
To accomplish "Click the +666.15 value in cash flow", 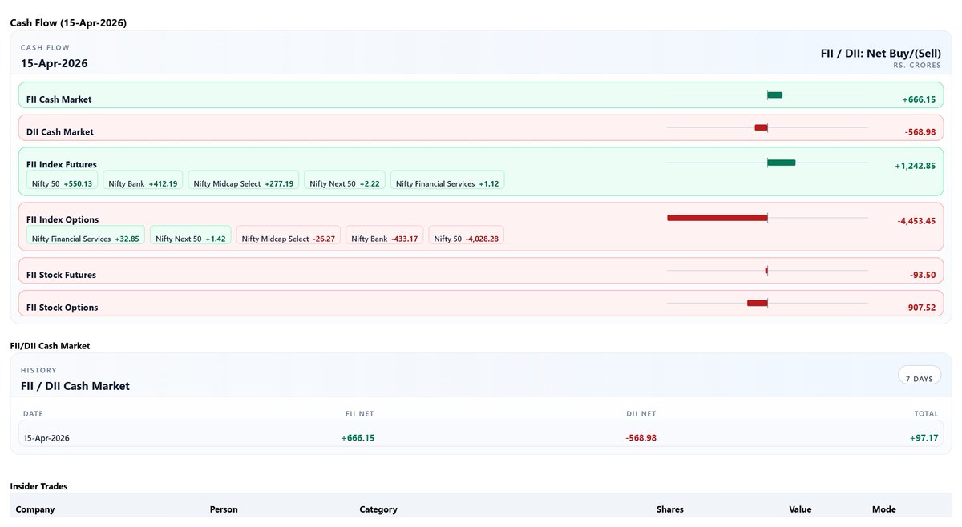I will coord(919,99).
